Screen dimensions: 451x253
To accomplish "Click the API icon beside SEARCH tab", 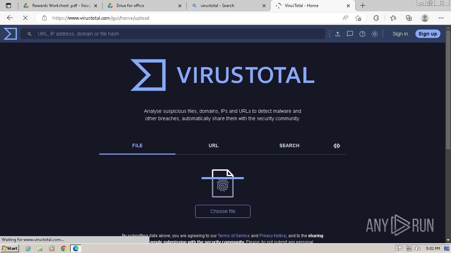I will [337, 145].
